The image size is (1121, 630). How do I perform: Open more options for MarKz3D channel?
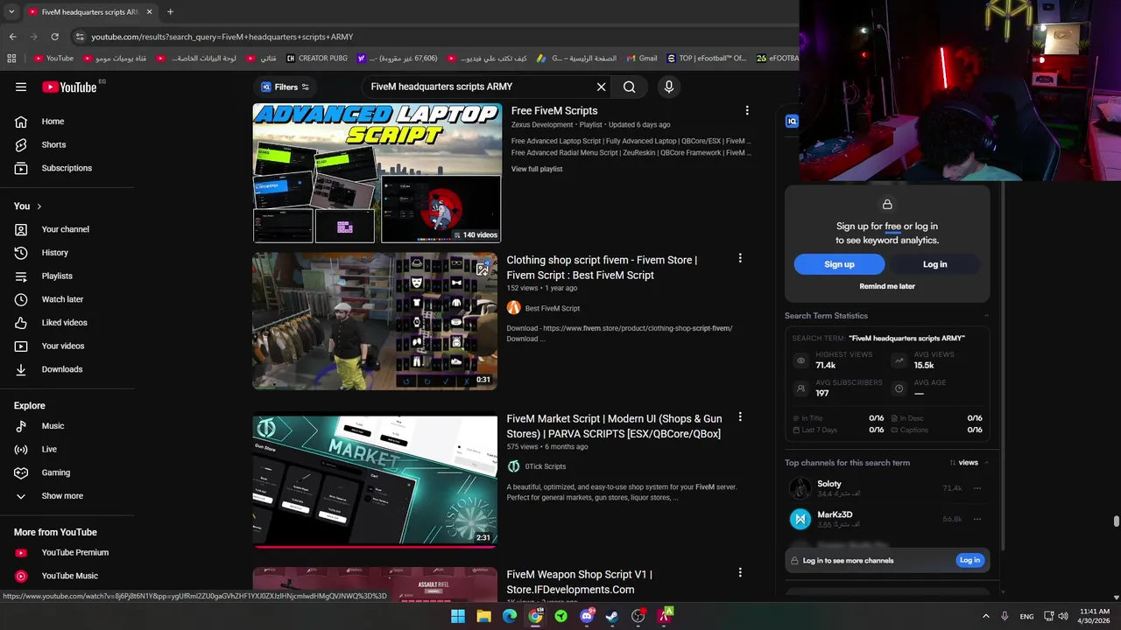coord(977,519)
